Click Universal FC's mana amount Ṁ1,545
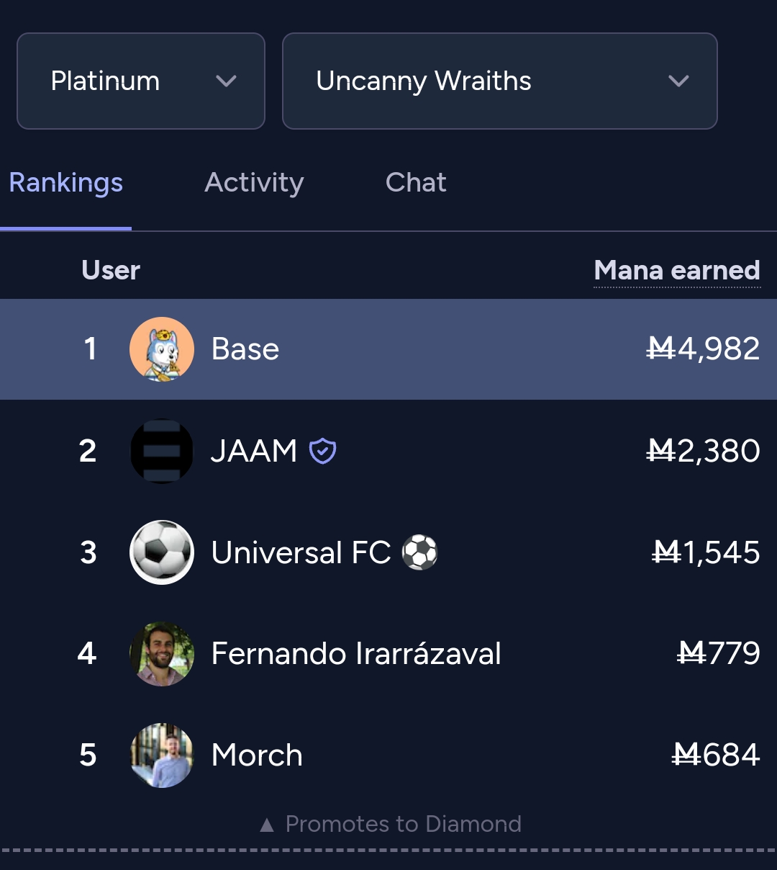This screenshot has width=777, height=870. tap(706, 552)
